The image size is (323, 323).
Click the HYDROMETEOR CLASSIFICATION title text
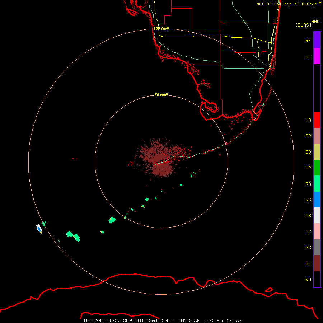coord(126,320)
